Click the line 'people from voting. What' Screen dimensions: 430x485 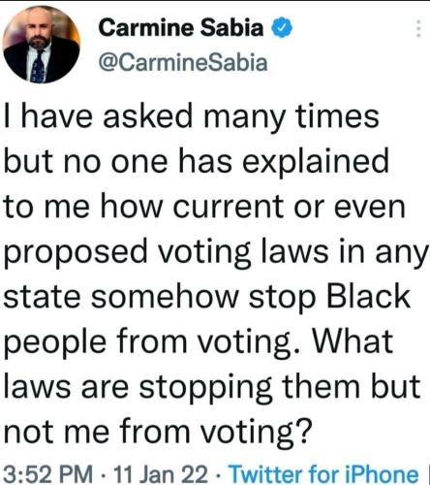click(x=199, y=342)
